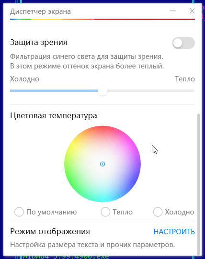Close the Диспетчер экрана window
Screen dimensions: 205x259
pos(192,11)
